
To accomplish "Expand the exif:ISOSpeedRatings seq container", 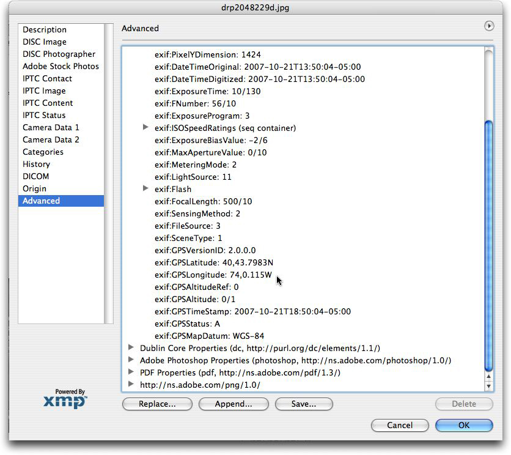I will pyautogui.click(x=145, y=127).
